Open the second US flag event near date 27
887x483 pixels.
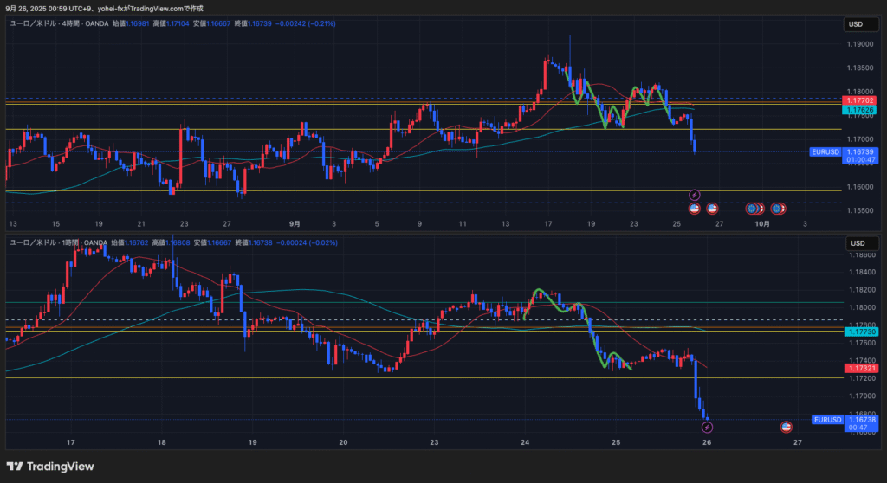pyautogui.click(x=712, y=209)
